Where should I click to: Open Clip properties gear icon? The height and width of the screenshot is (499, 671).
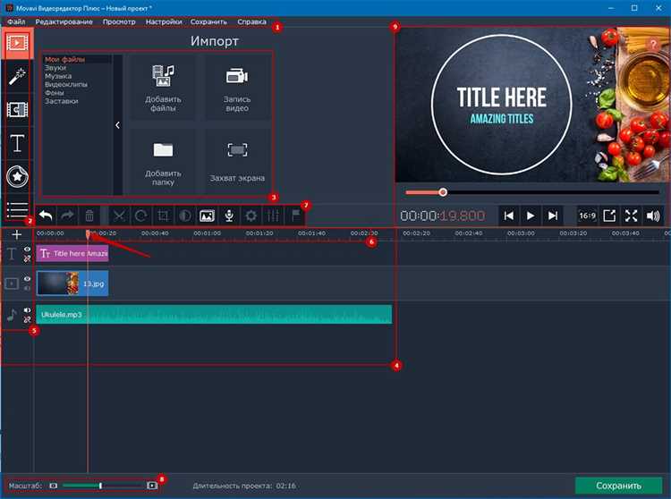251,216
